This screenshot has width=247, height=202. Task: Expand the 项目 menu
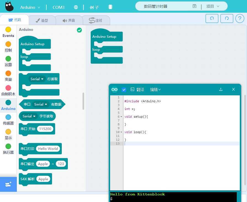coord(213,6)
